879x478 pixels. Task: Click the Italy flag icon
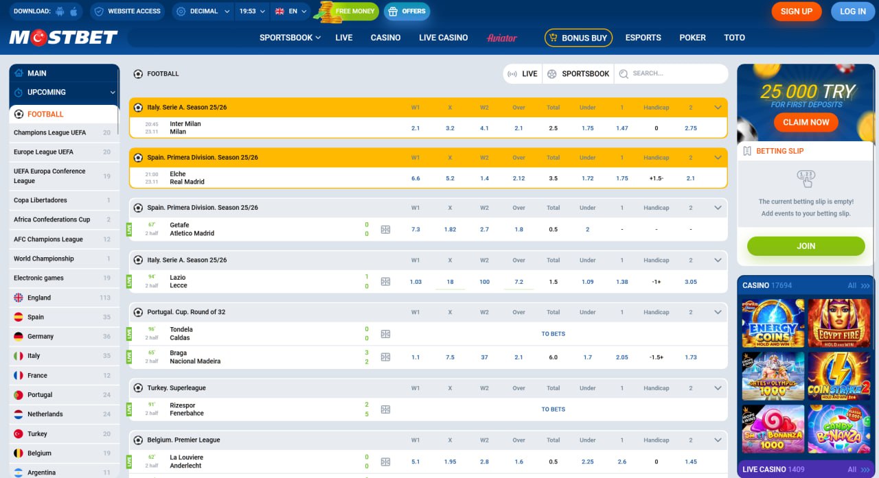click(19, 356)
